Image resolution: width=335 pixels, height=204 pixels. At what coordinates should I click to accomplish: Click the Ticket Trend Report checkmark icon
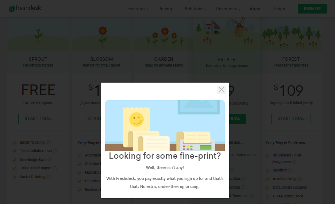tap(15, 168)
